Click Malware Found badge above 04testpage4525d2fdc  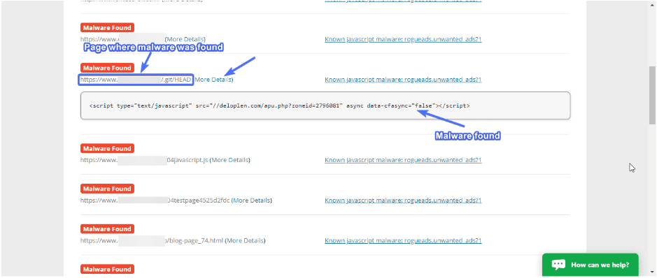pos(107,189)
